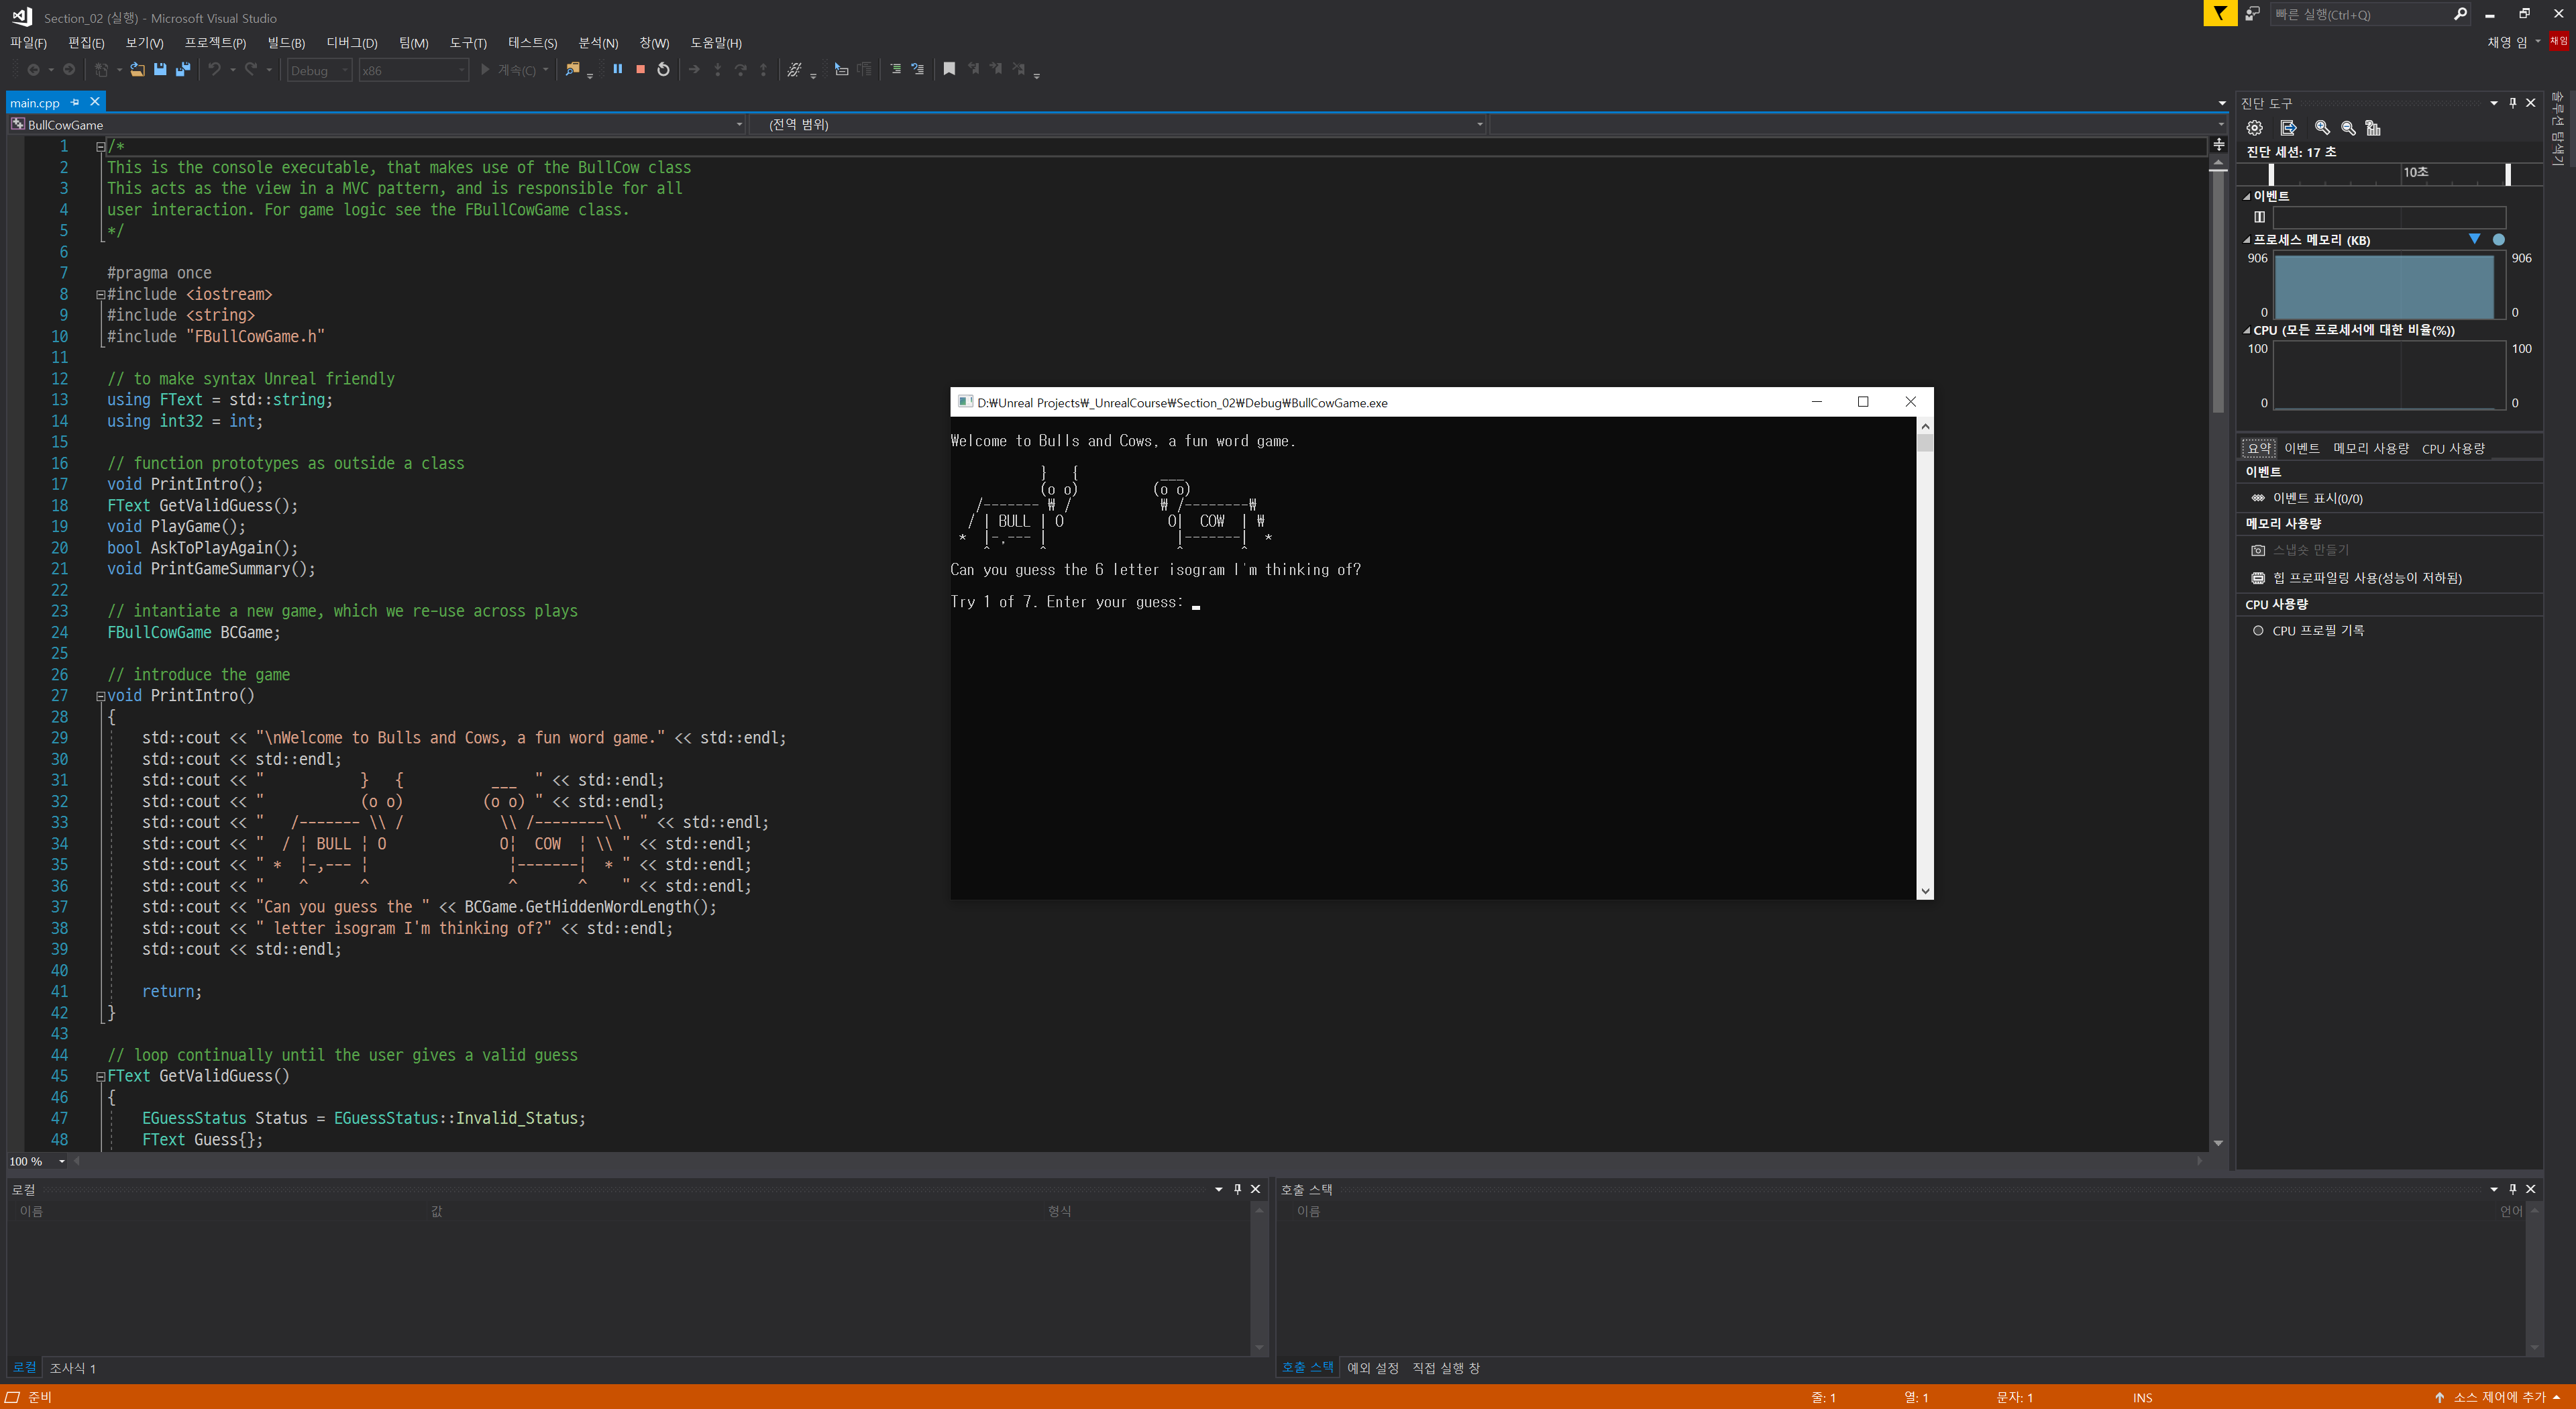Switch to the 메모리 사용량 tab

(x=2370, y=448)
